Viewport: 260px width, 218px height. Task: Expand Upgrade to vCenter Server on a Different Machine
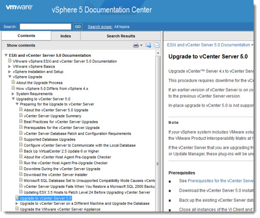17,204
